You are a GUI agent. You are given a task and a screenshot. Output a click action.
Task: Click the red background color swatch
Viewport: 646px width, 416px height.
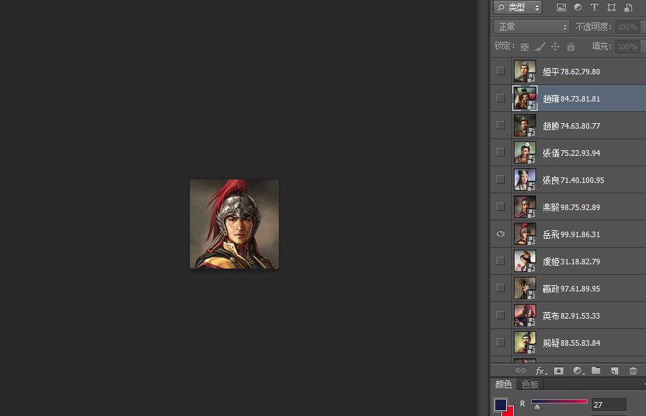(510, 411)
